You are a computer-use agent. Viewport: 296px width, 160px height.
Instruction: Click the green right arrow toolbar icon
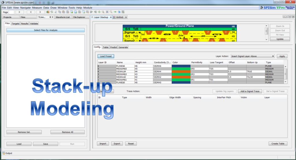[115, 12]
